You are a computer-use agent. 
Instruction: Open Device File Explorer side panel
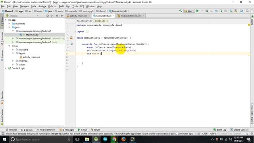point(252,114)
